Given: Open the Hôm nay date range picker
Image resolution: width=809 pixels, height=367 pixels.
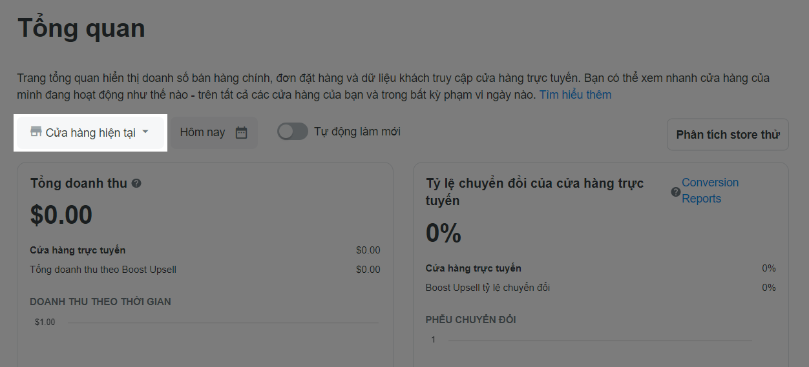Looking at the screenshot, I should coord(214,132).
